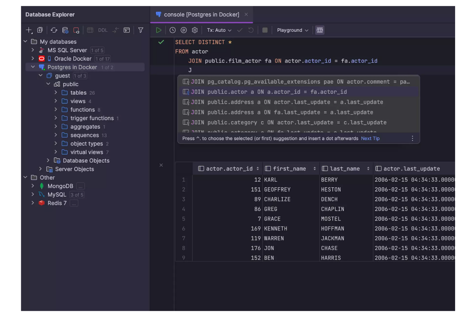476x317 pixels.
Task: Click the green query success checkmark in gutter
Action: [161, 42]
